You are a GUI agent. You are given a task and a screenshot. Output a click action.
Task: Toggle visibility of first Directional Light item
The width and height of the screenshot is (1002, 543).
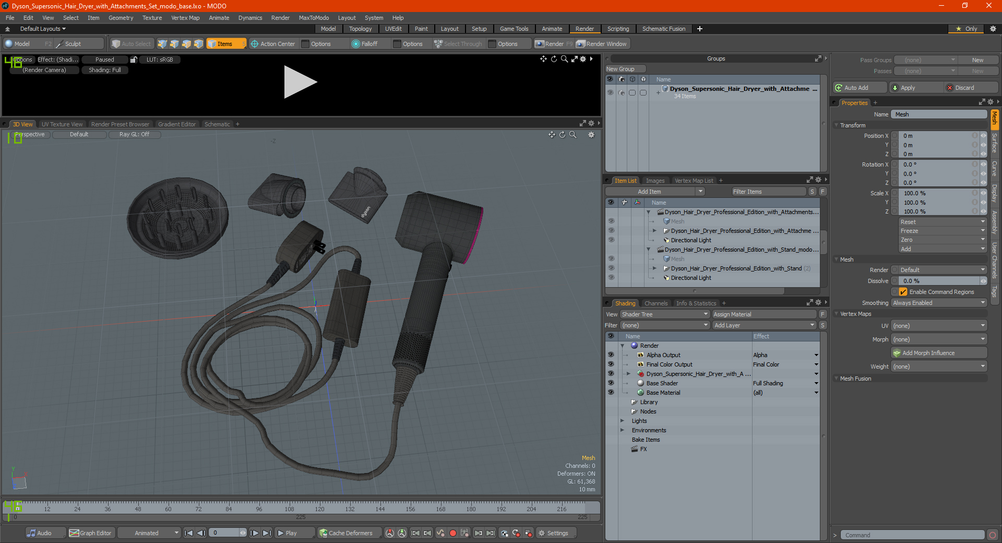click(x=611, y=240)
